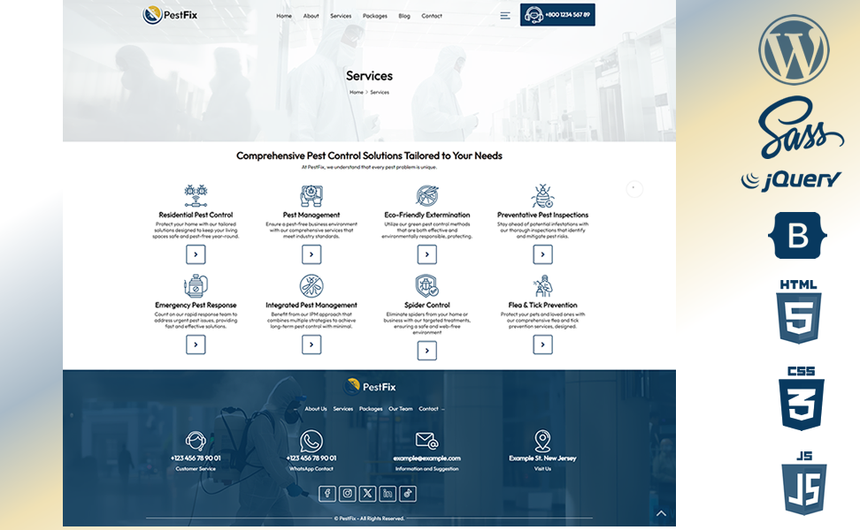Click the email envelope icon

pos(426,441)
